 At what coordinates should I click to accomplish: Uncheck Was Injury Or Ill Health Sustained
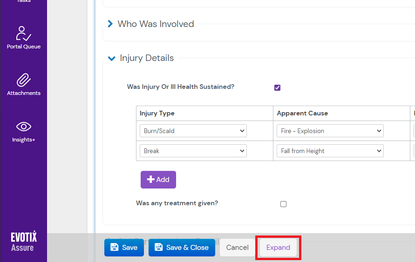[x=278, y=87]
